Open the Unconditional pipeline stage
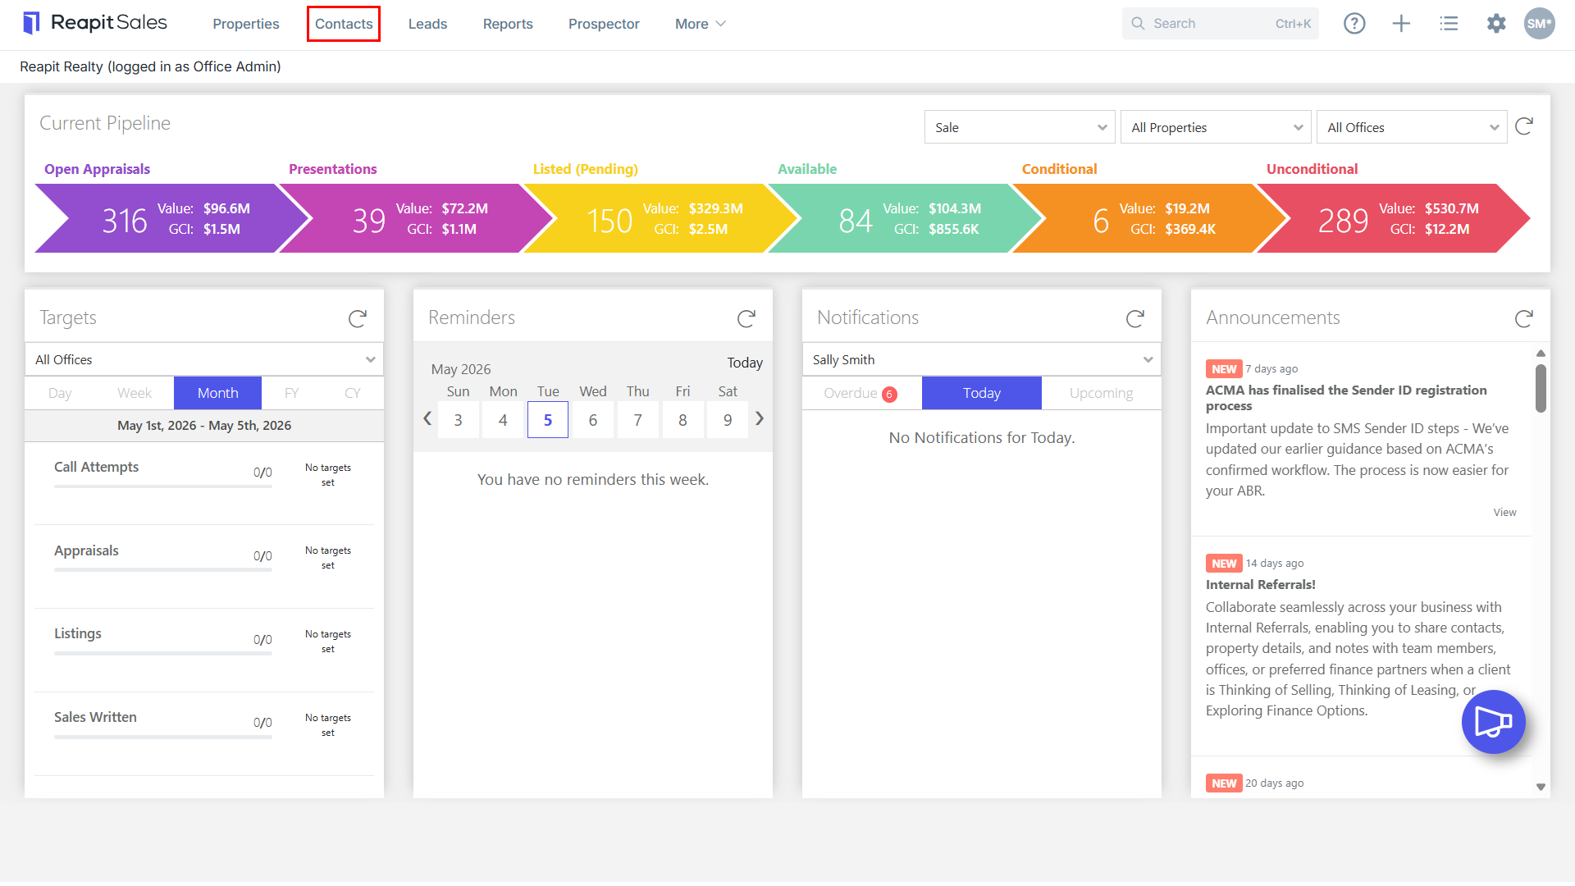Viewport: 1575px width, 886px height. [x=1393, y=218]
